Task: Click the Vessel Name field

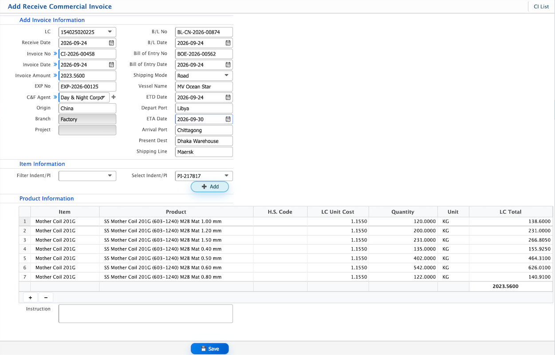Action: (x=204, y=87)
